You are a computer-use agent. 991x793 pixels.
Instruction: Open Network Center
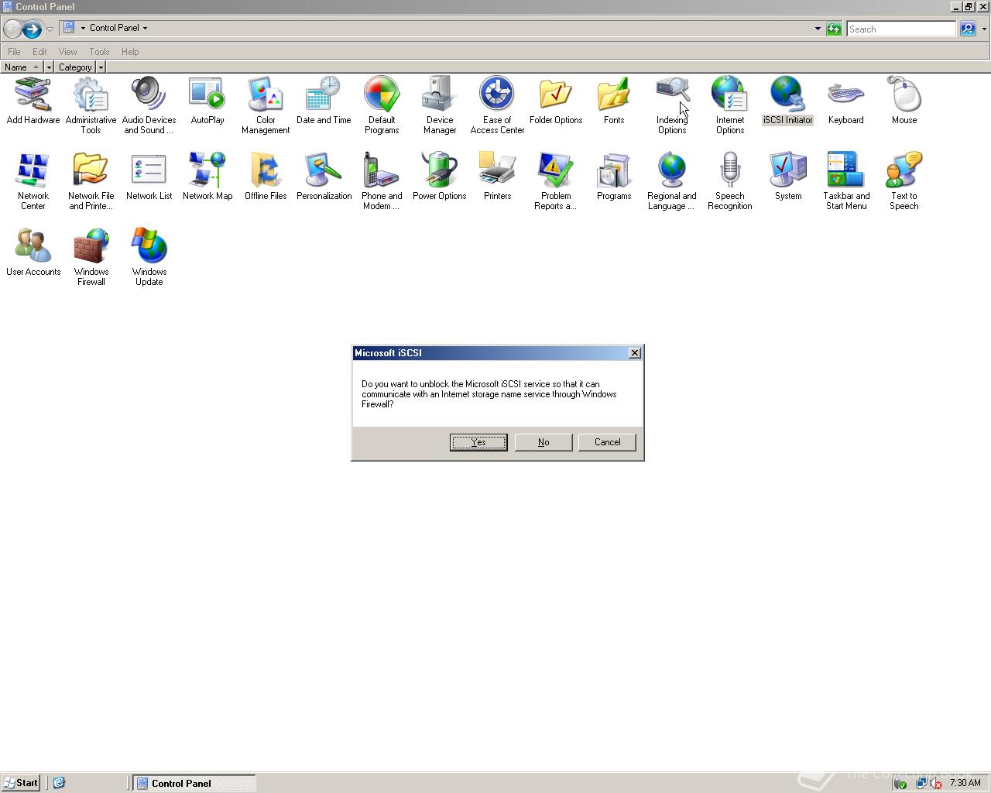coord(33,181)
